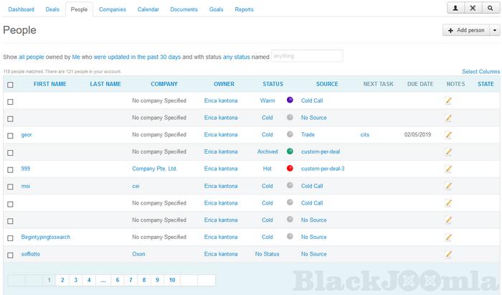Open the Calendar tab
This screenshot has width=502, height=295.
(148, 9)
